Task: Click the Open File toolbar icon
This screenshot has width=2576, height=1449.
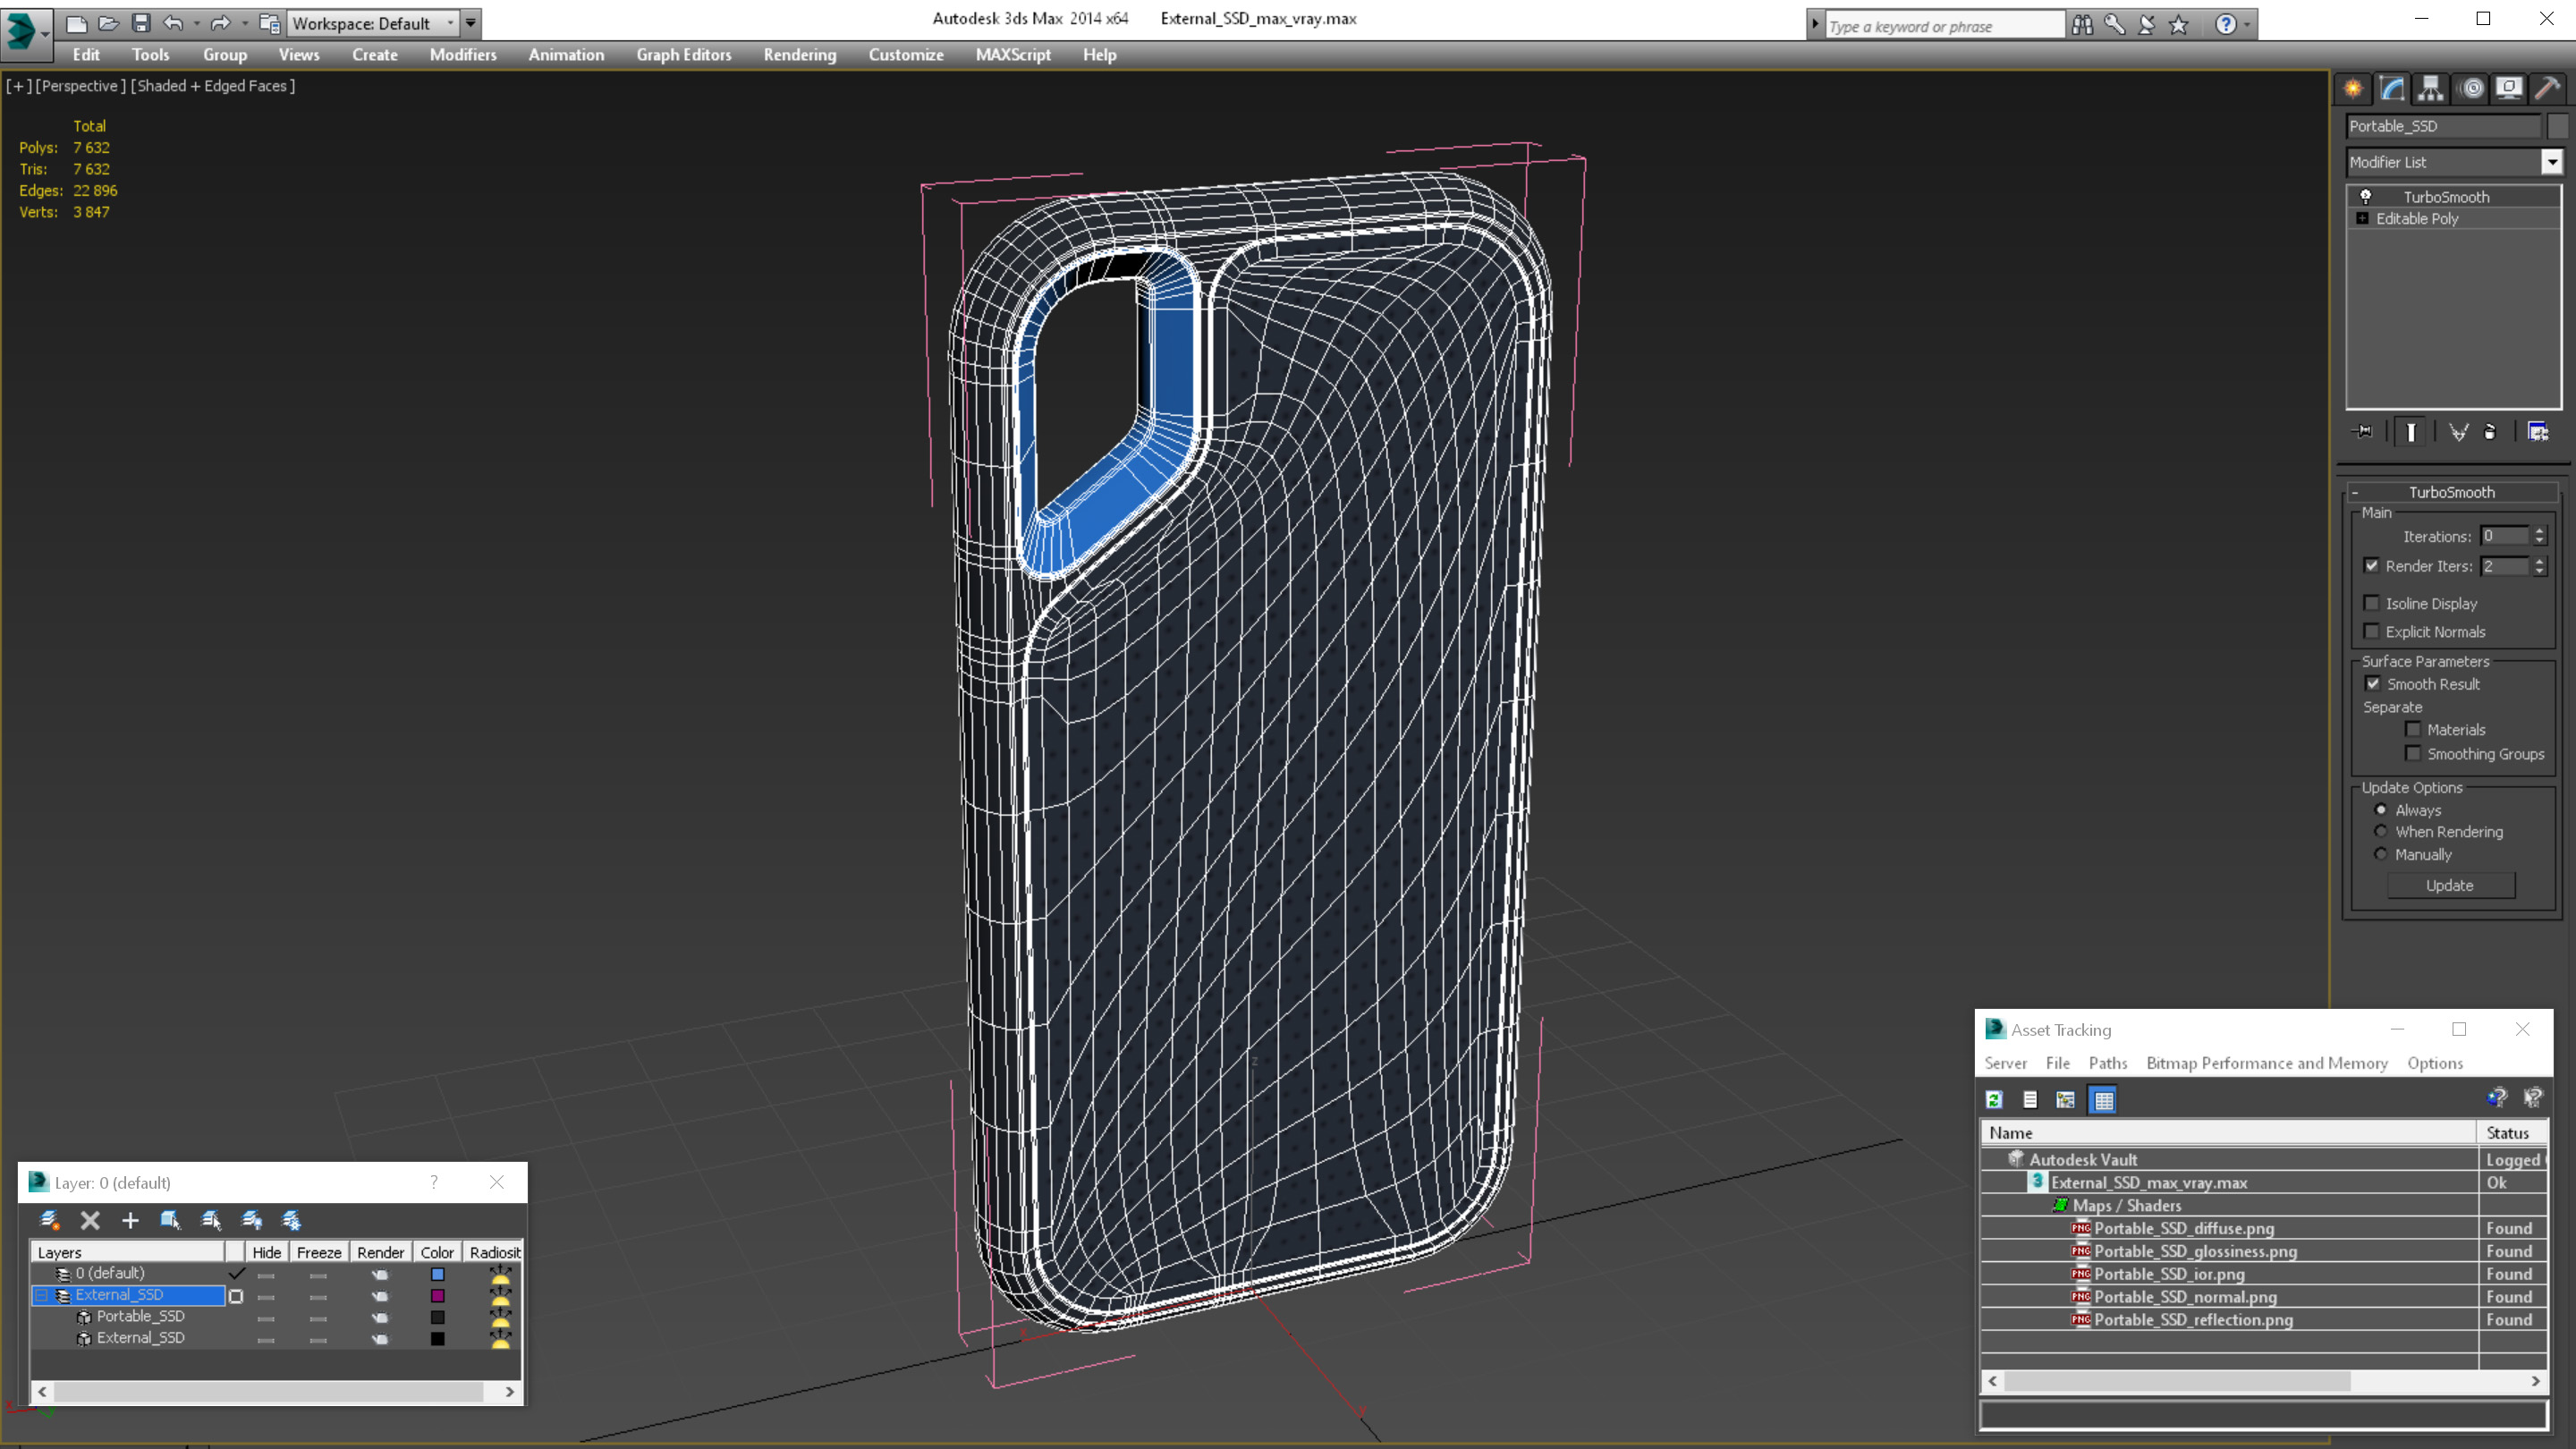Action: [108, 23]
